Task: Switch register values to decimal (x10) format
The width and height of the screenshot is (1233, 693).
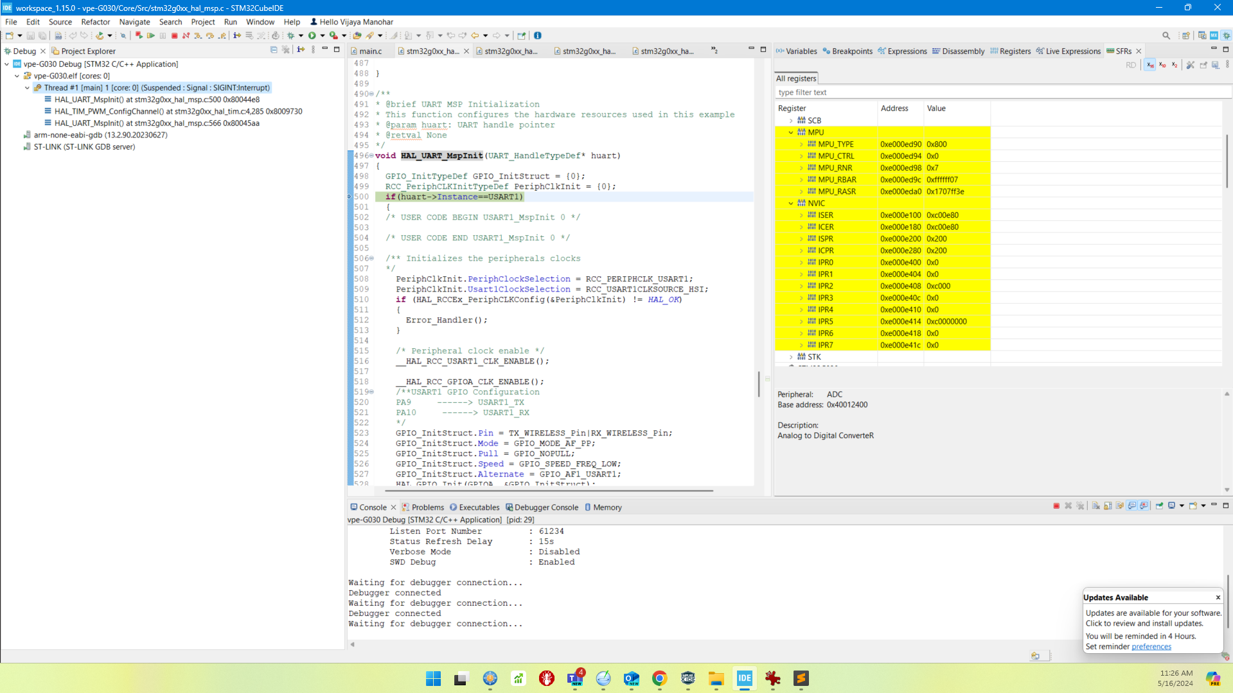Action: [1162, 65]
